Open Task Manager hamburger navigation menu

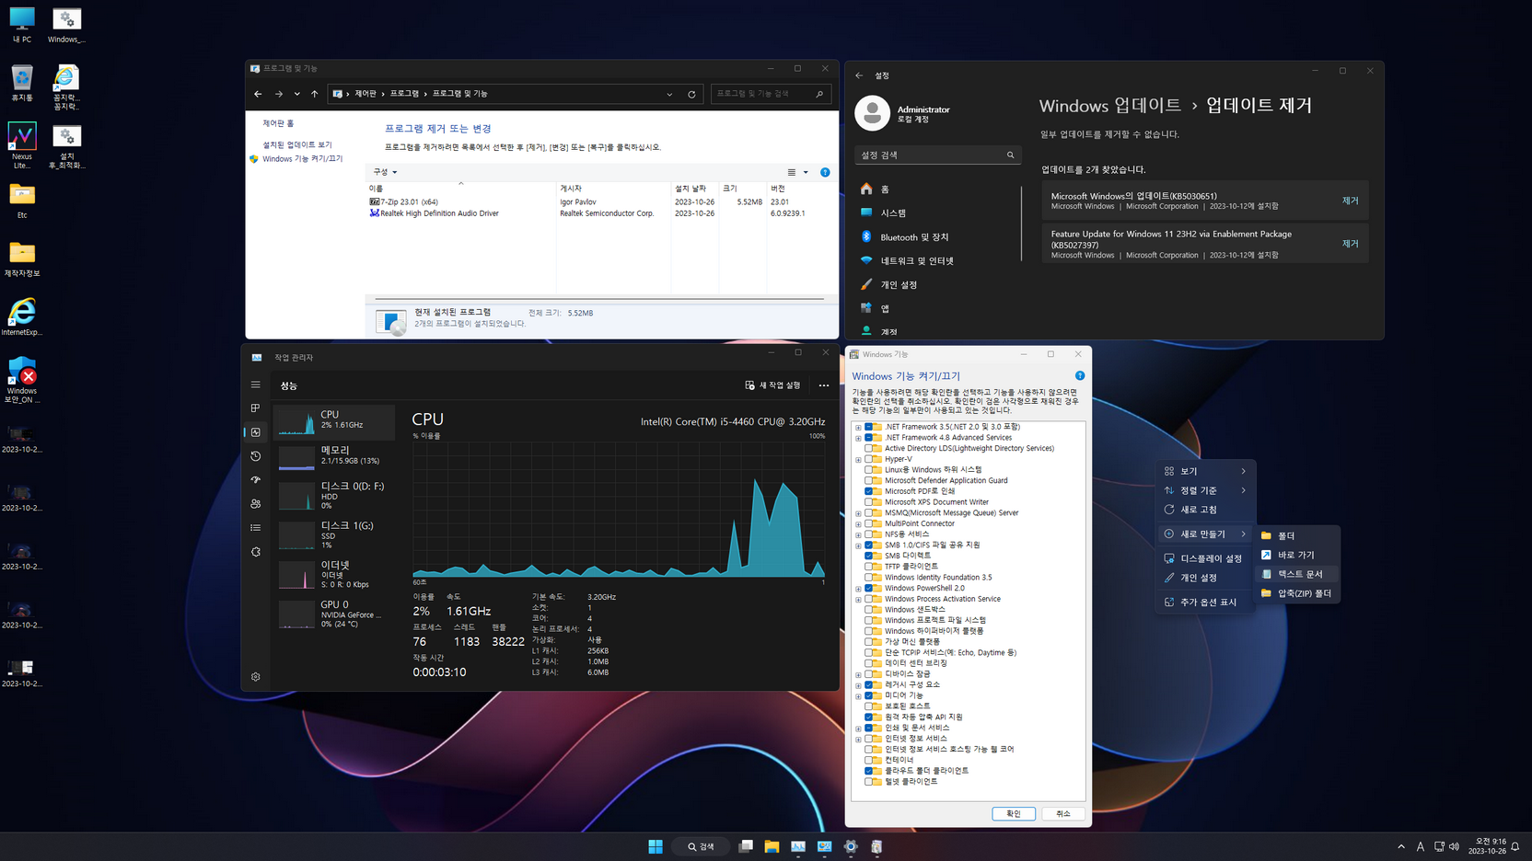256,385
